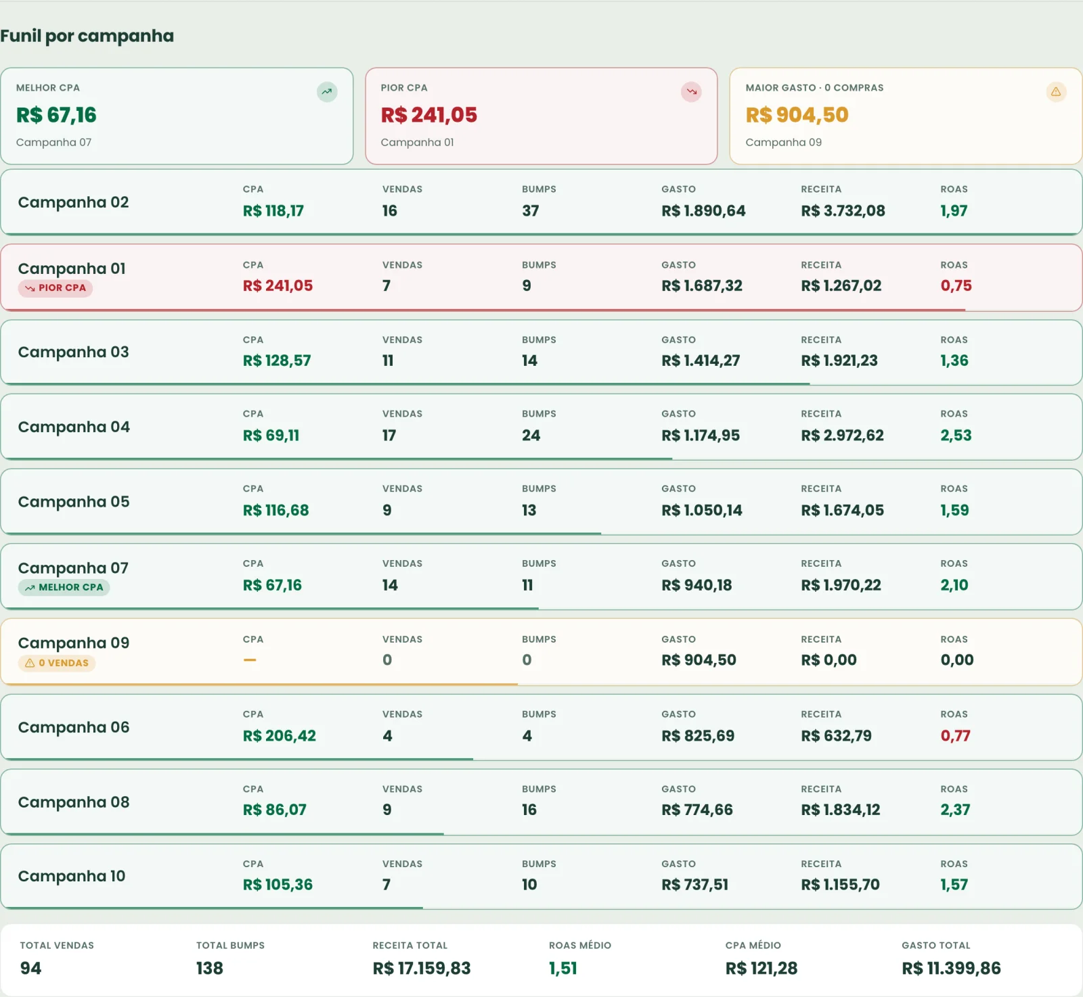Click Campanha 09 orange spend progress bar

click(261, 685)
